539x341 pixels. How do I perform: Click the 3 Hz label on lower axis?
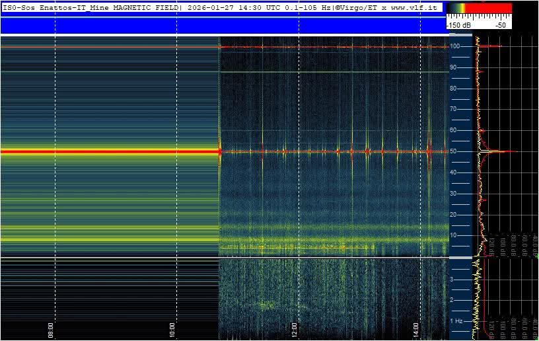tap(452, 279)
